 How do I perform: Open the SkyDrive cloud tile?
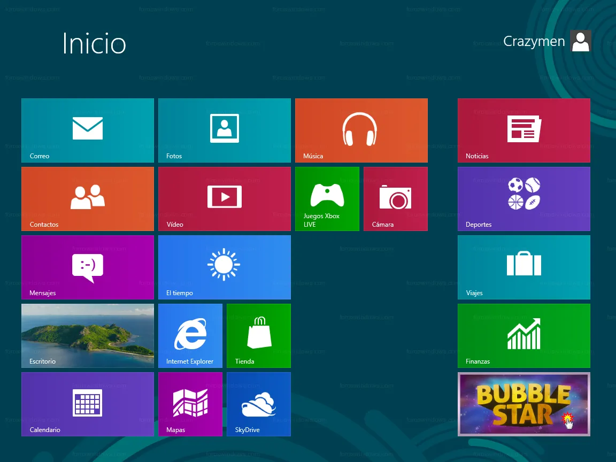pos(259,404)
